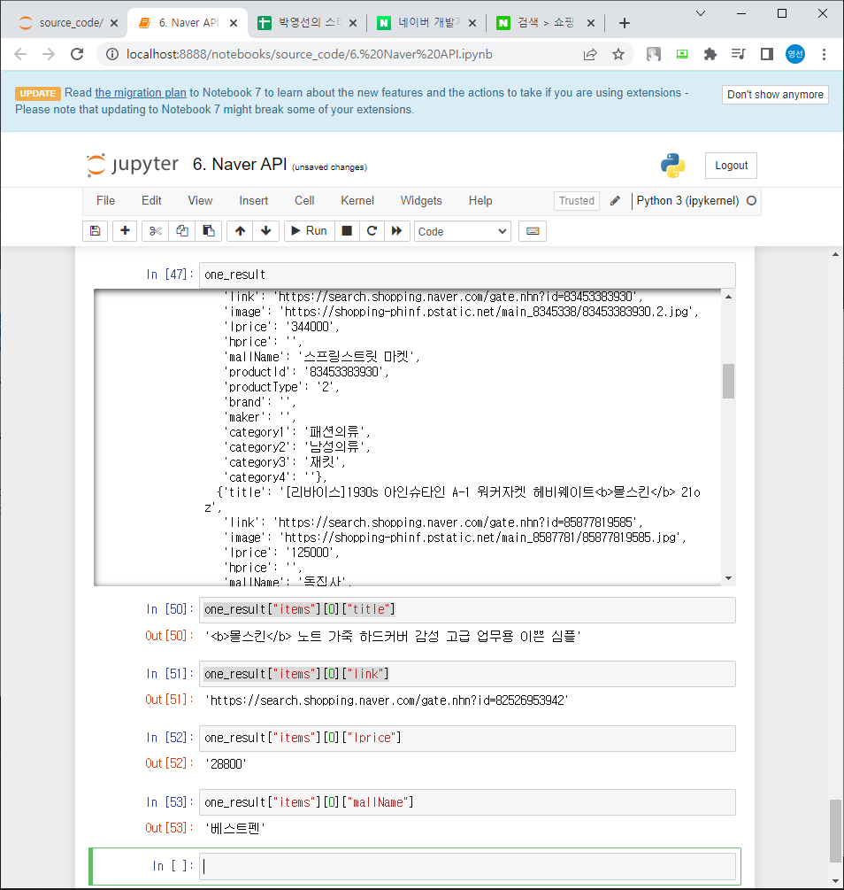View site information icon in address bar
The width and height of the screenshot is (844, 890).
(x=112, y=55)
